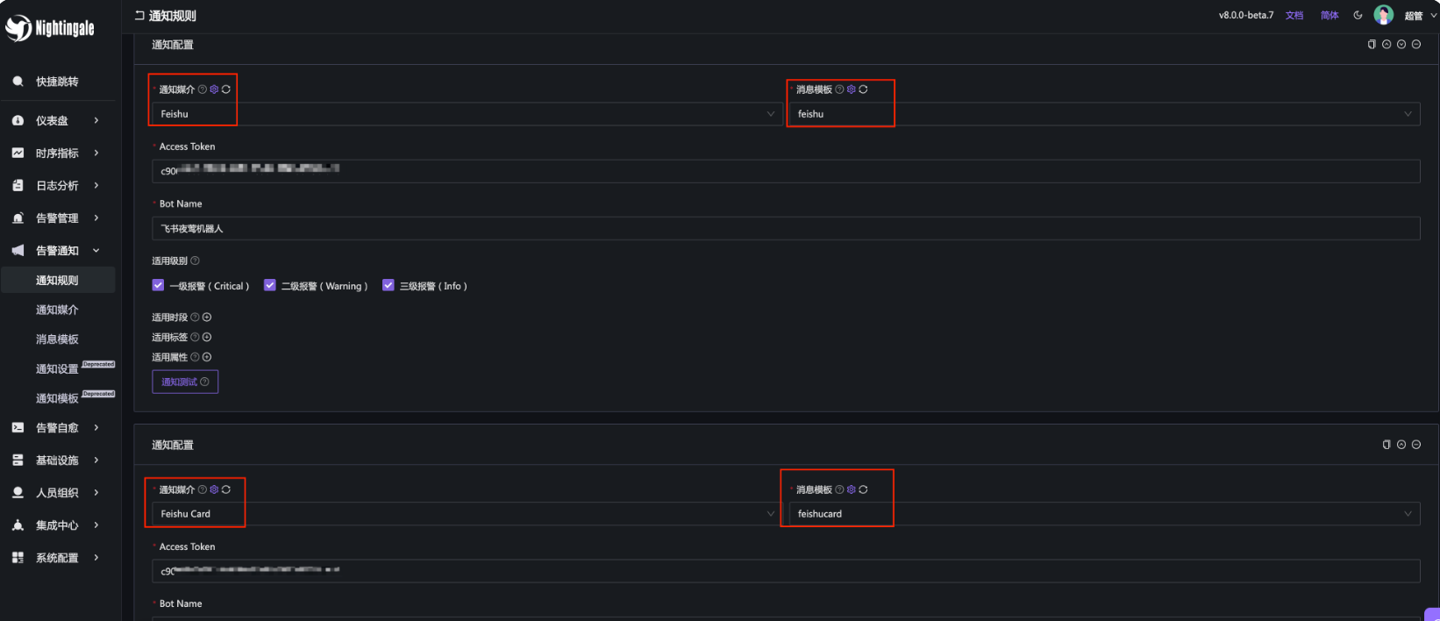Viewport: 1440px width, 621px height.
Task: Open the Feishu 通知媒介 dropdown
Action: (467, 114)
